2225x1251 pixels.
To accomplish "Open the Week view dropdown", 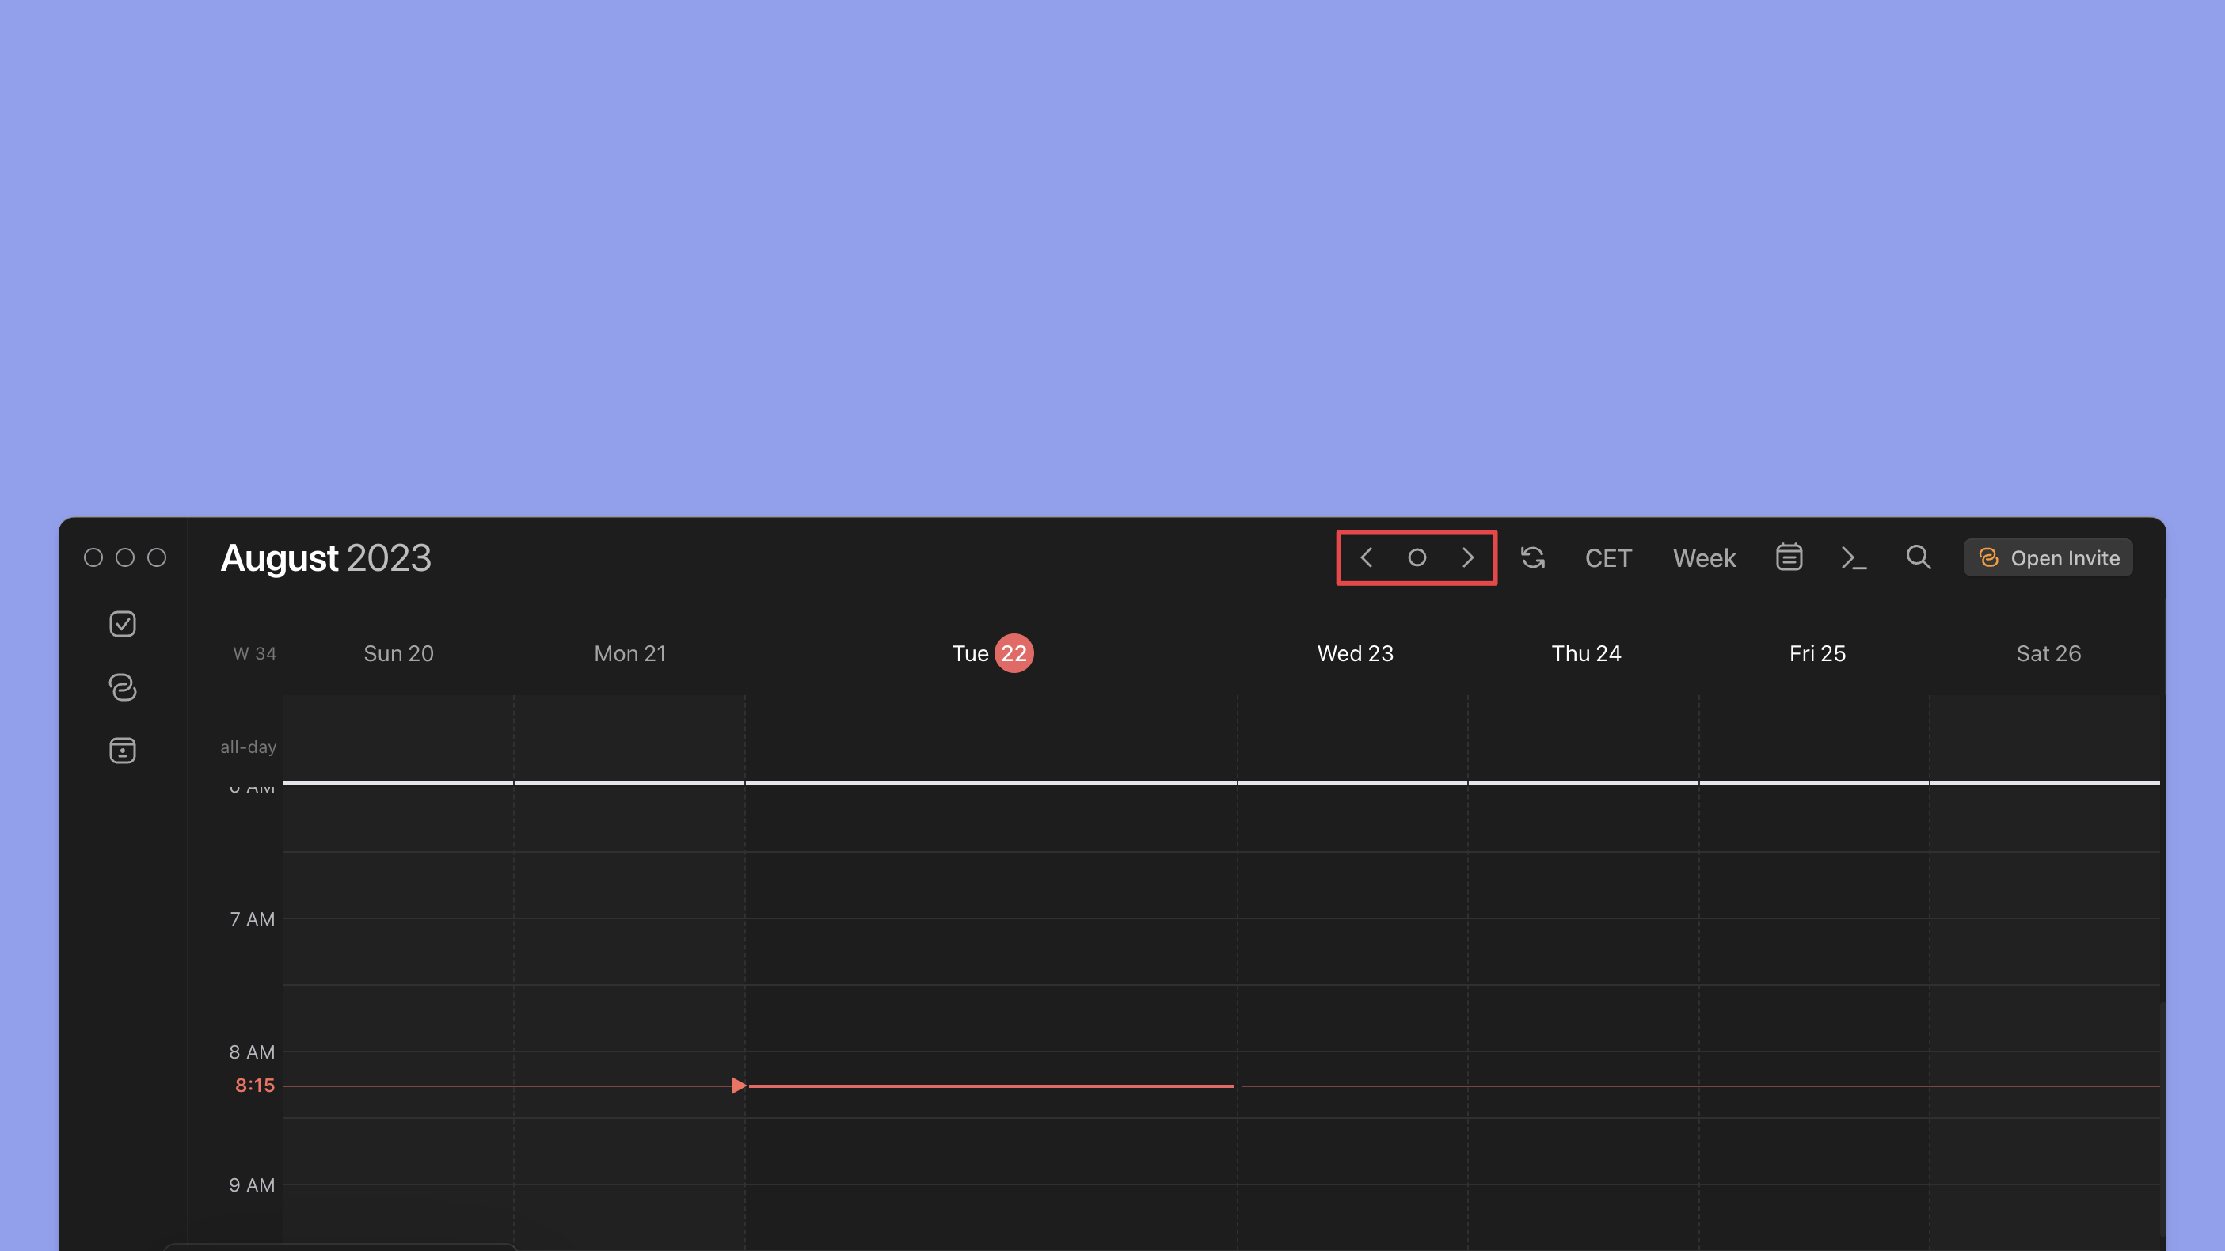I will (1704, 558).
